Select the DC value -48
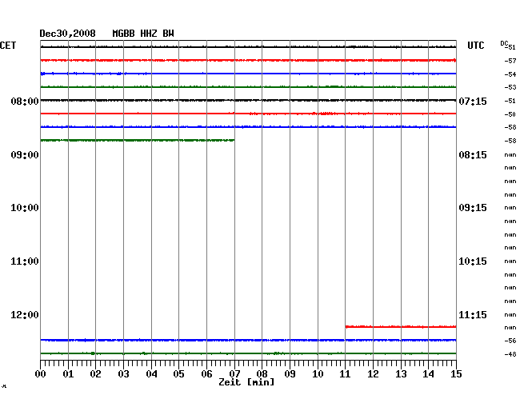 [x=510, y=354]
